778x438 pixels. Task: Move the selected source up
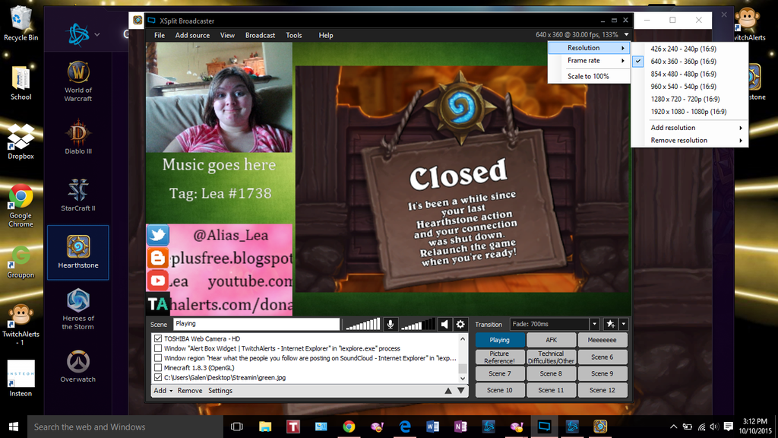[x=448, y=391]
